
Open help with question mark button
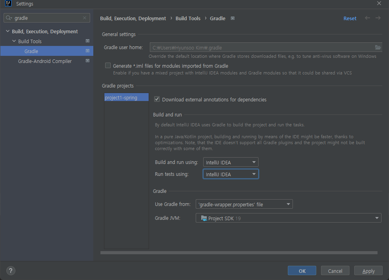11,270
